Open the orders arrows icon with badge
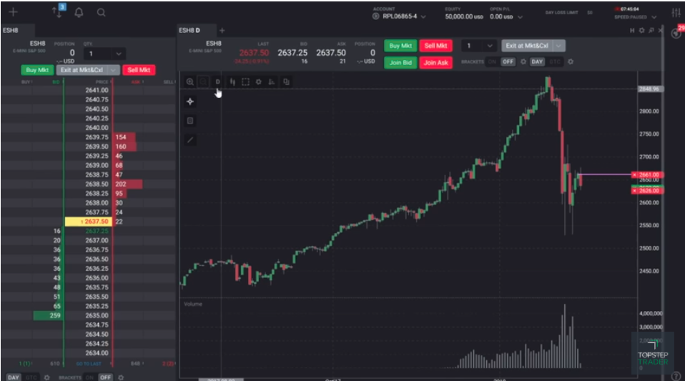The image size is (685, 381). [58, 11]
